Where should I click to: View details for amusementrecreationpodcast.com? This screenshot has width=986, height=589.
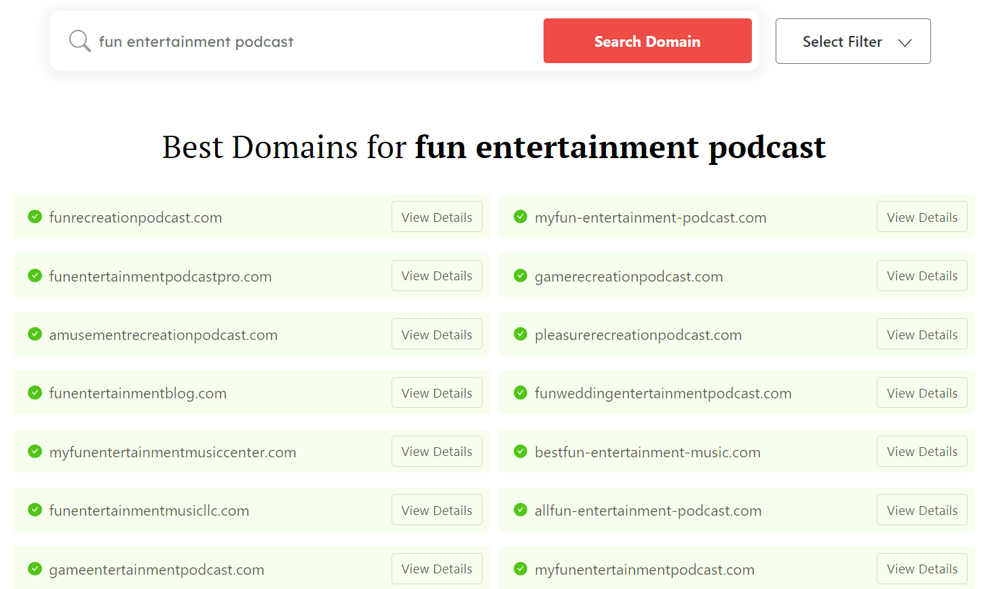point(437,334)
